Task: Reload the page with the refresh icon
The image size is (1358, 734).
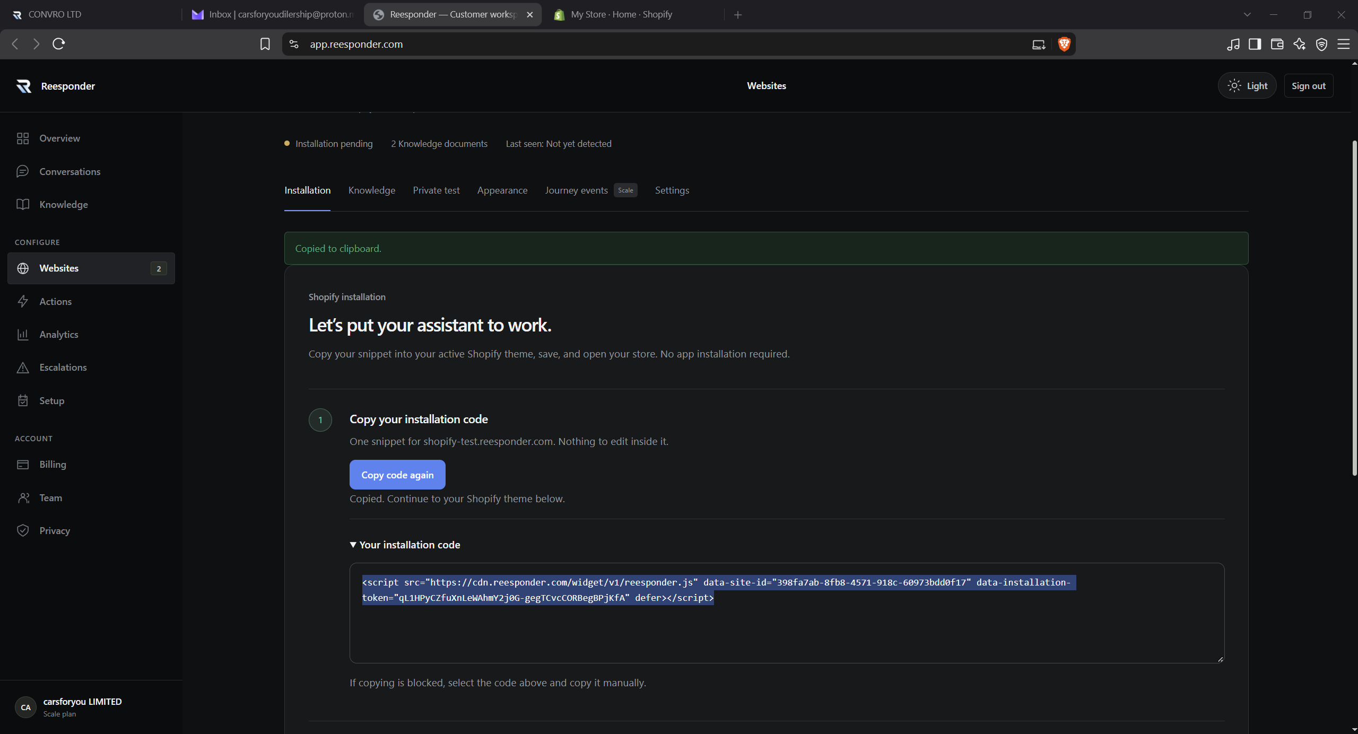Action: coord(58,44)
